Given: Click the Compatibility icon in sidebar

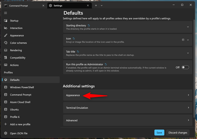Looking at the screenshot, I should (6, 58).
